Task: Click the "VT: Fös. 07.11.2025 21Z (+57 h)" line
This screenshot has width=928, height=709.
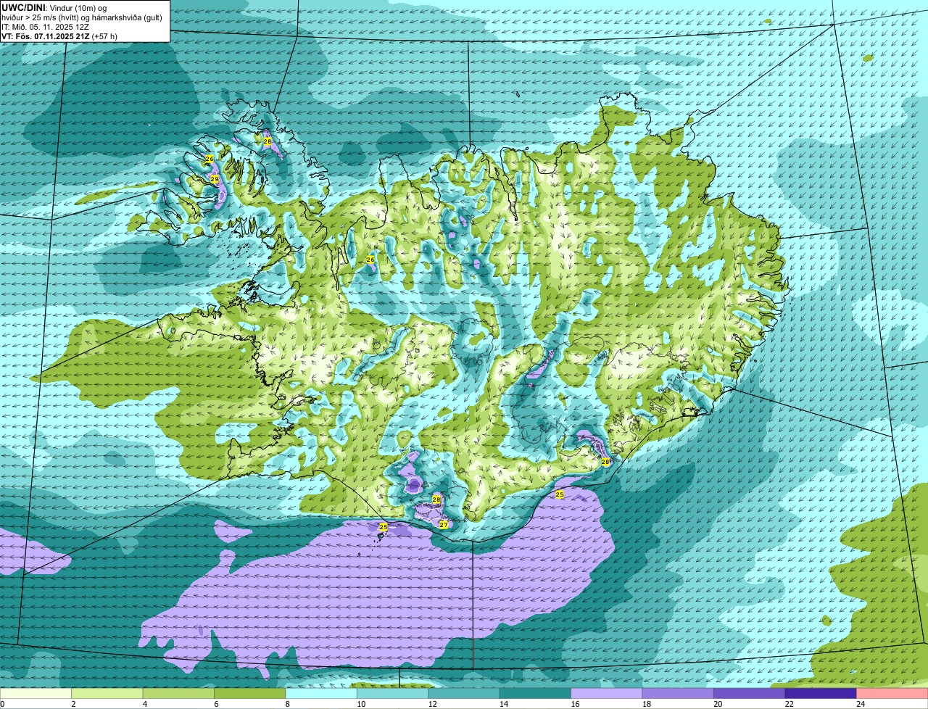Action: click(x=59, y=36)
